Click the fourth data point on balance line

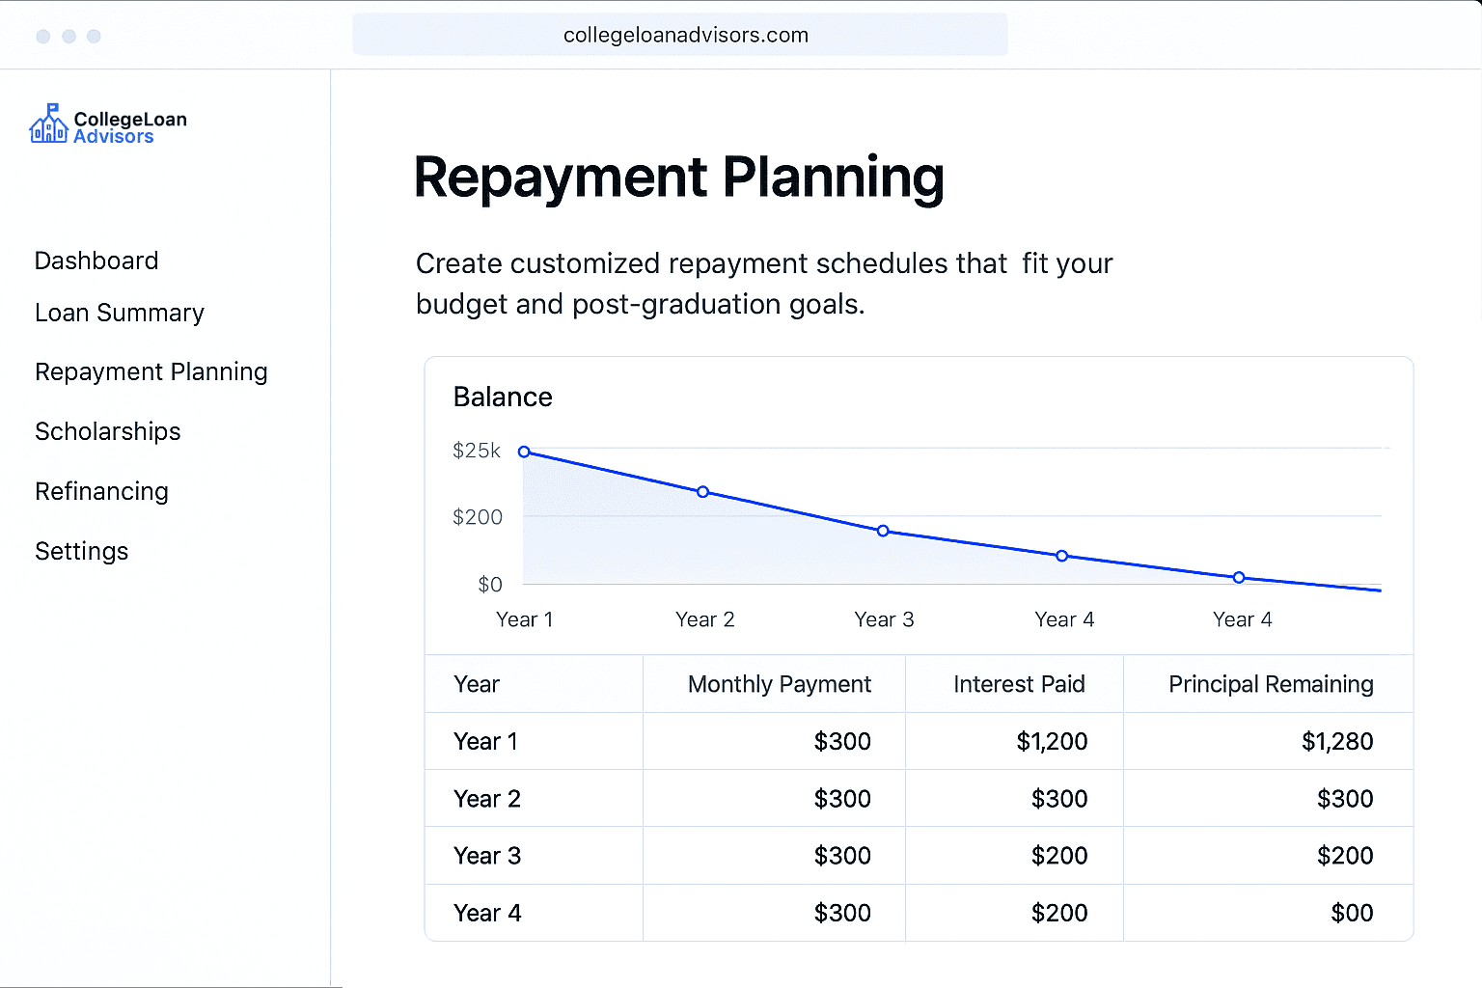point(1061,556)
